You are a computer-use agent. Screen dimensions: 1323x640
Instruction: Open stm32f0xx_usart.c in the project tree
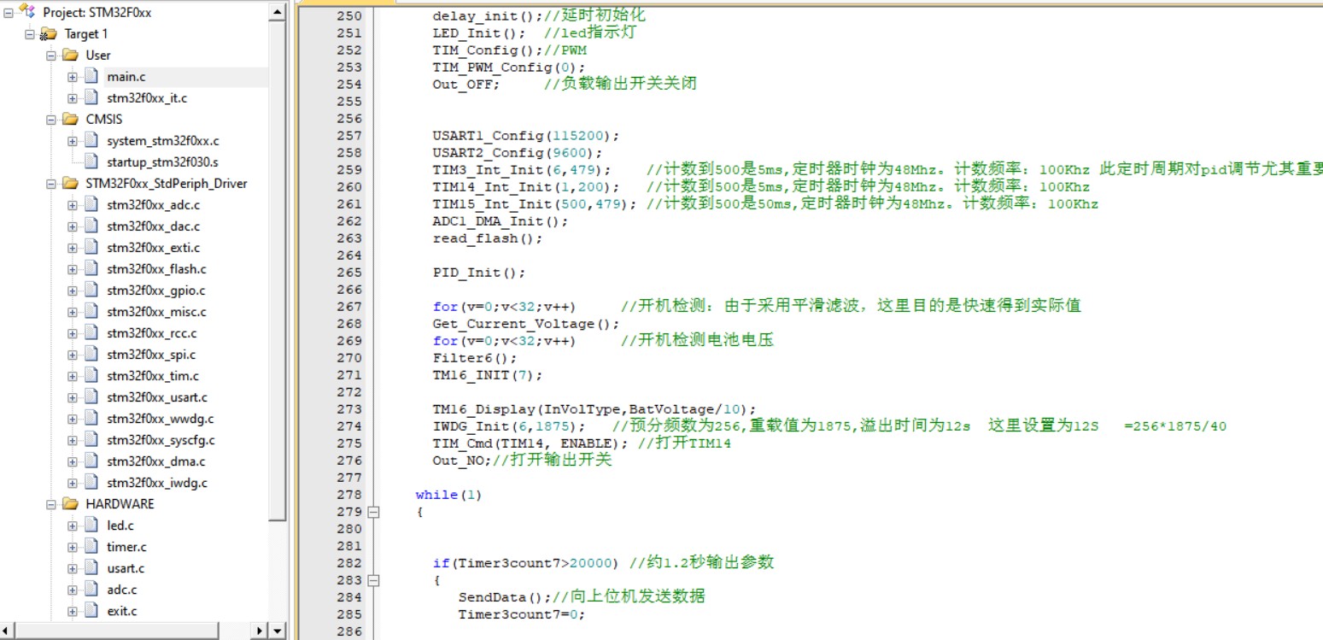click(157, 397)
